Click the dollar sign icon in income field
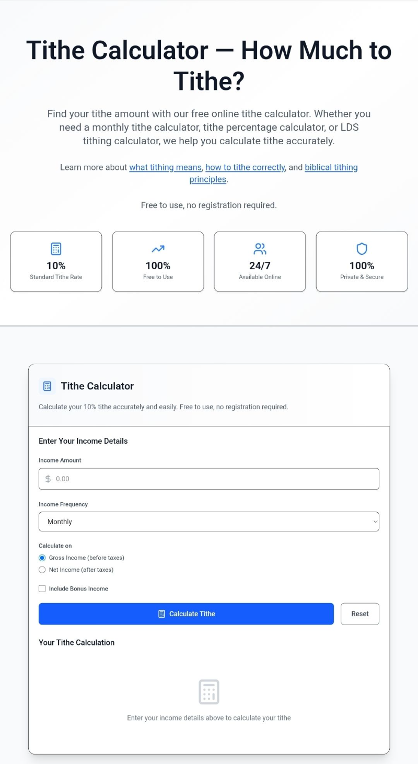Image resolution: width=418 pixels, height=764 pixels. [48, 479]
